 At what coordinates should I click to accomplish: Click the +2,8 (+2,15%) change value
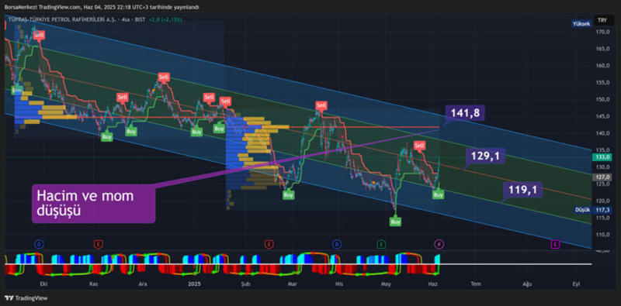coord(165,19)
